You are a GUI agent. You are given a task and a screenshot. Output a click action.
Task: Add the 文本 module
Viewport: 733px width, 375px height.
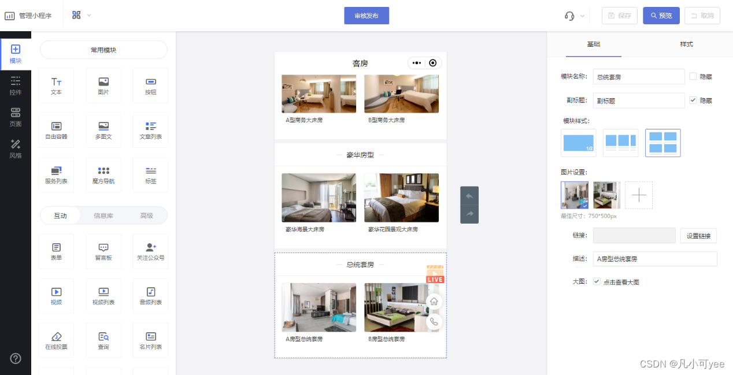56,86
